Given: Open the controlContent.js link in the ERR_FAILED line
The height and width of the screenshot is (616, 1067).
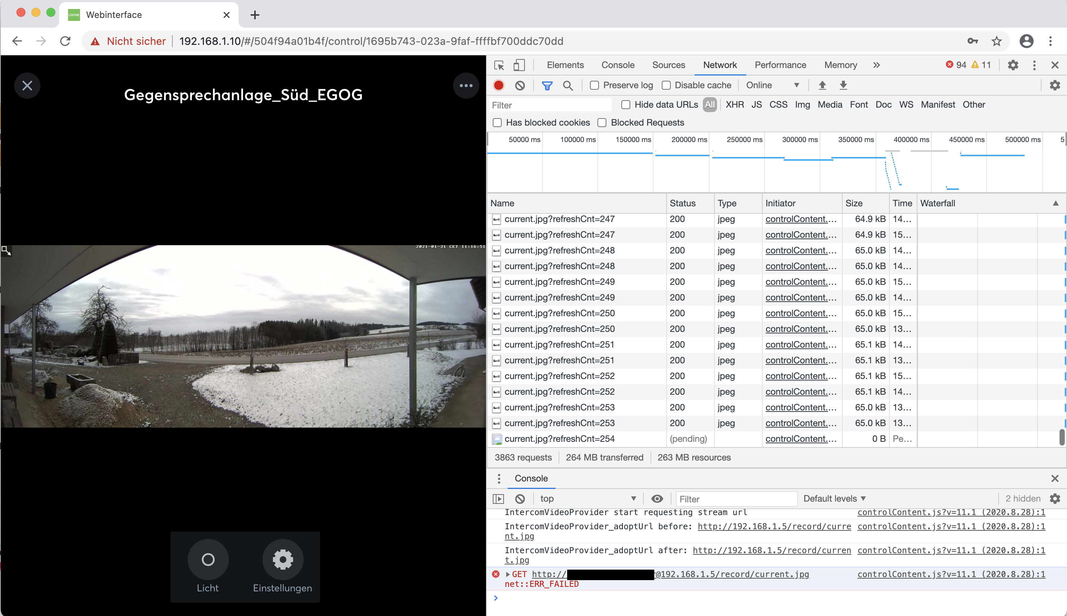Looking at the screenshot, I should click(951, 575).
